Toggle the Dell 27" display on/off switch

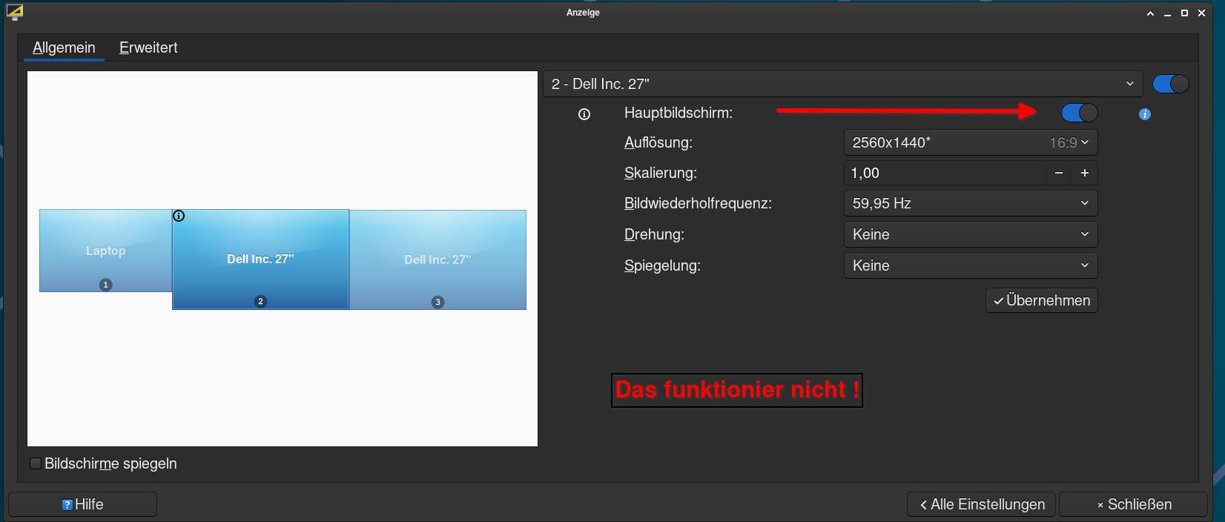point(1171,84)
